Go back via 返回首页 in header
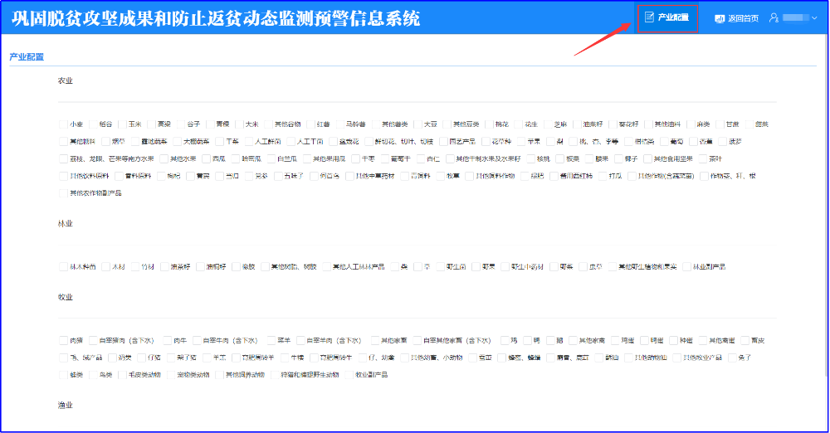Viewport: 830px width, 433px height. point(736,18)
